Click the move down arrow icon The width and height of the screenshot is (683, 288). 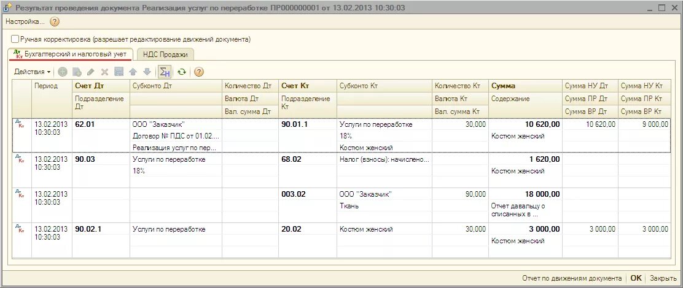click(x=147, y=72)
